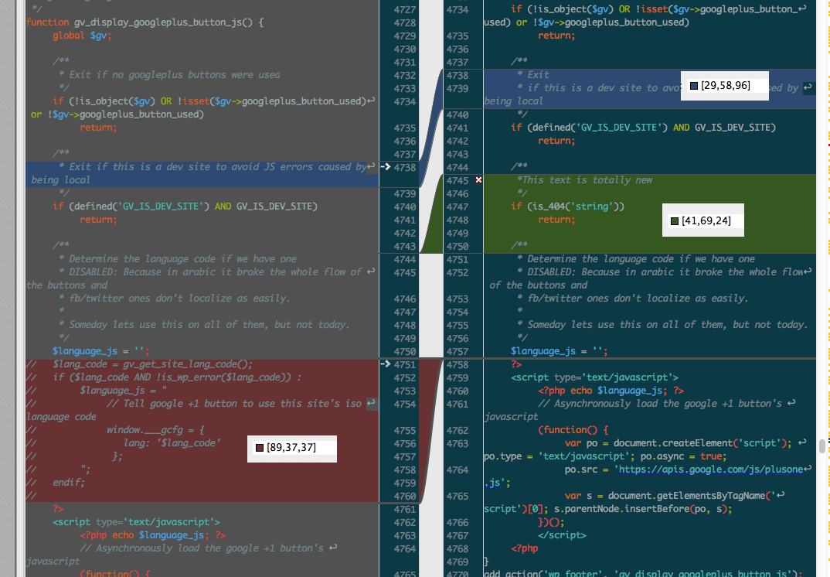The width and height of the screenshot is (830, 577).
Task: Click "if (defined('GV_IS_DEV_SITE')" at right line 4741
Action: pos(643,127)
